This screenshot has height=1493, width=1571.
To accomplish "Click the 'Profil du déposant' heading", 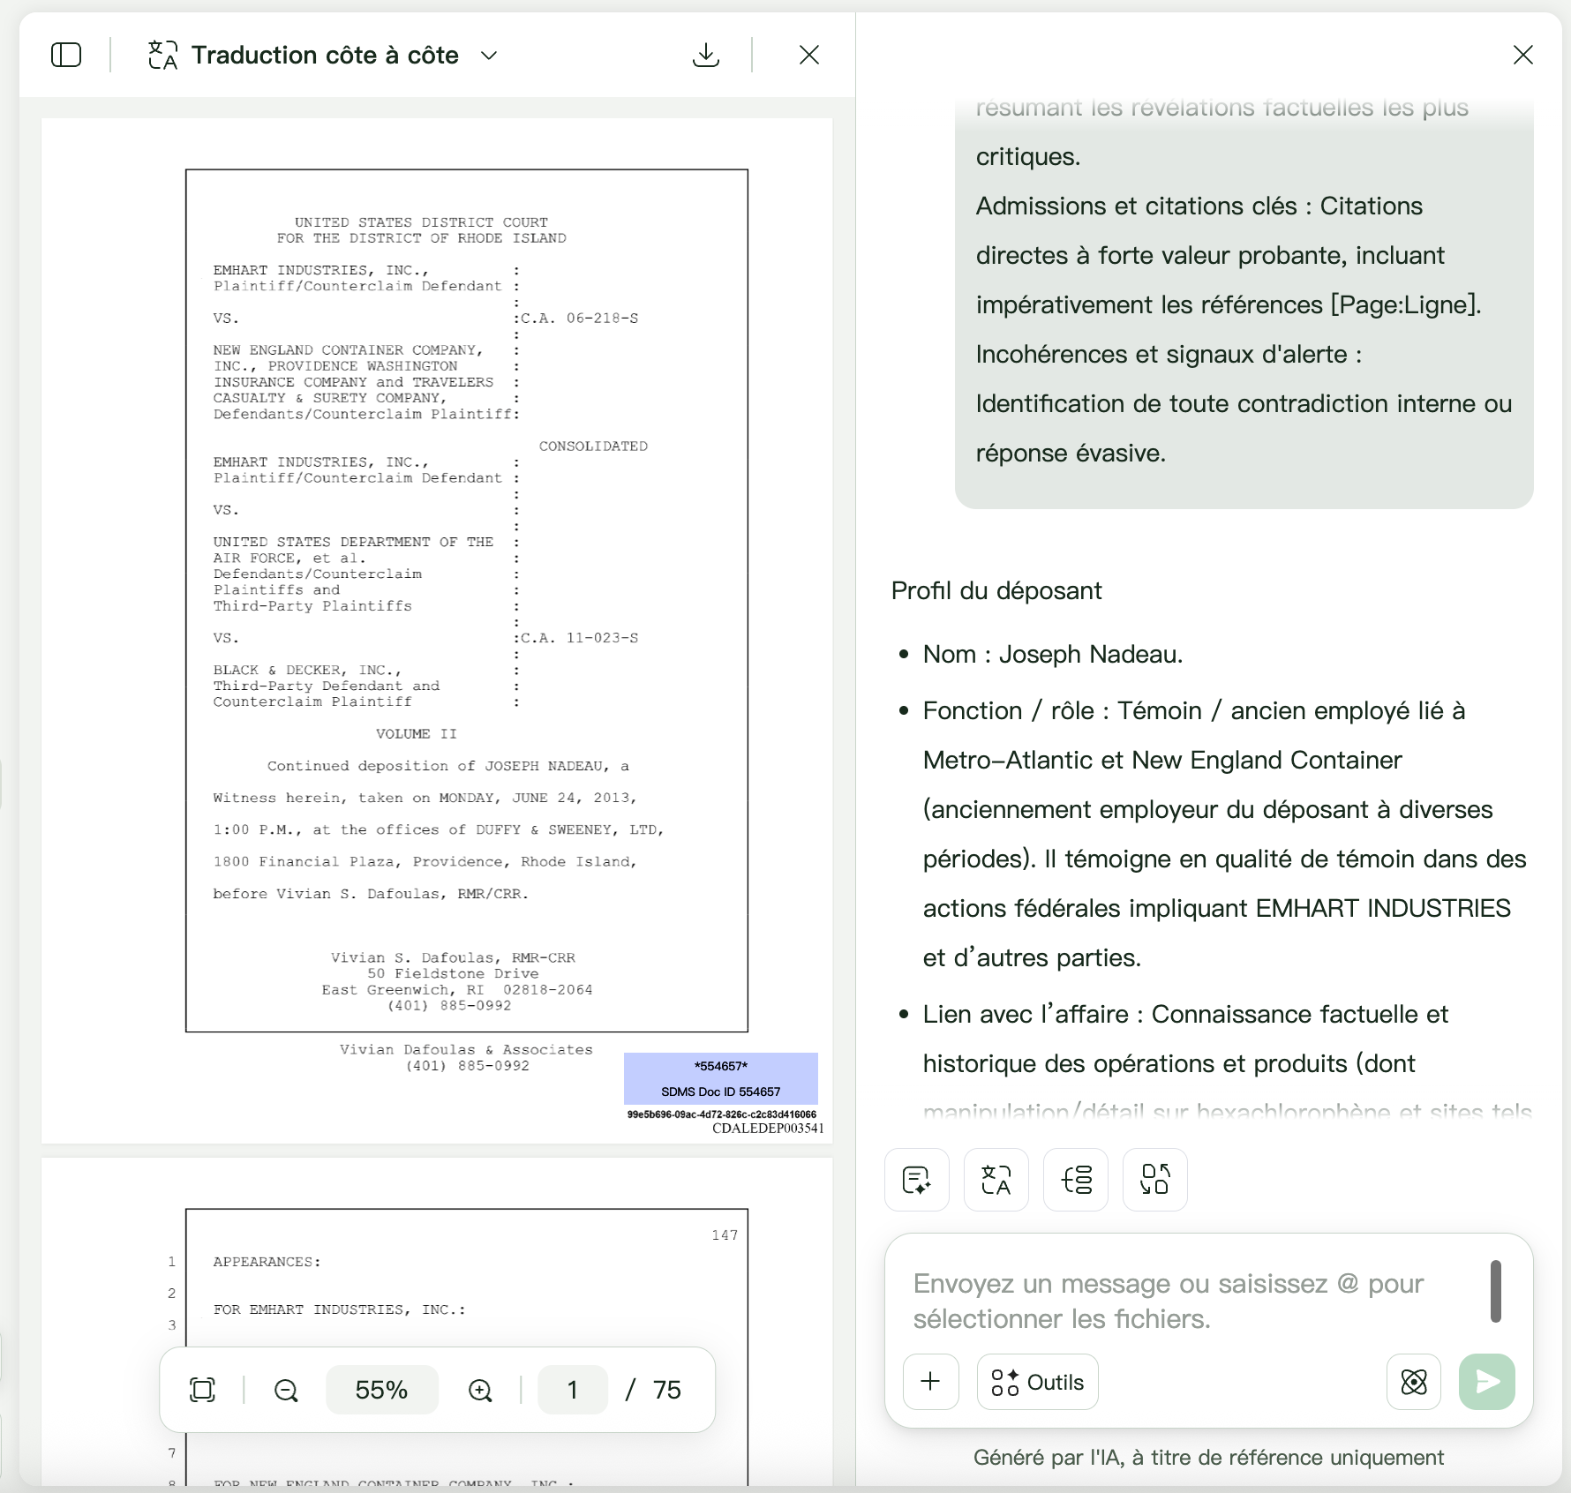I will click(996, 590).
